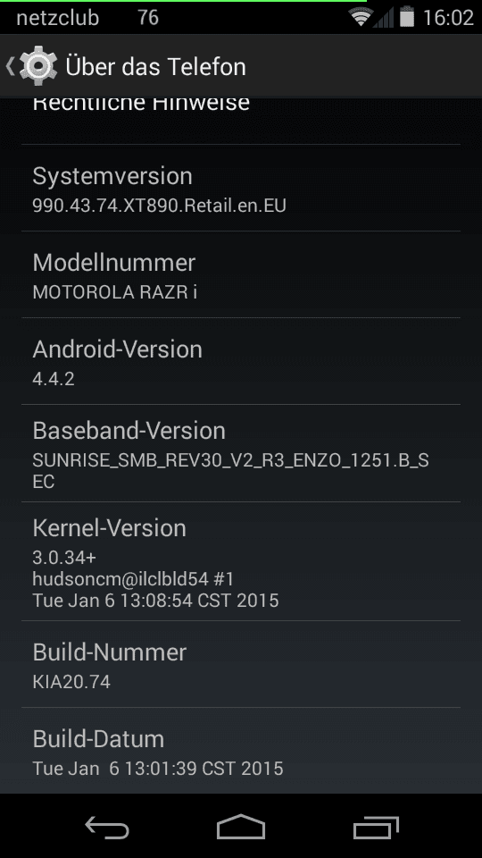Screen dimensions: 482x858
Task: Tap the battery icon in status bar
Action: coord(407,17)
